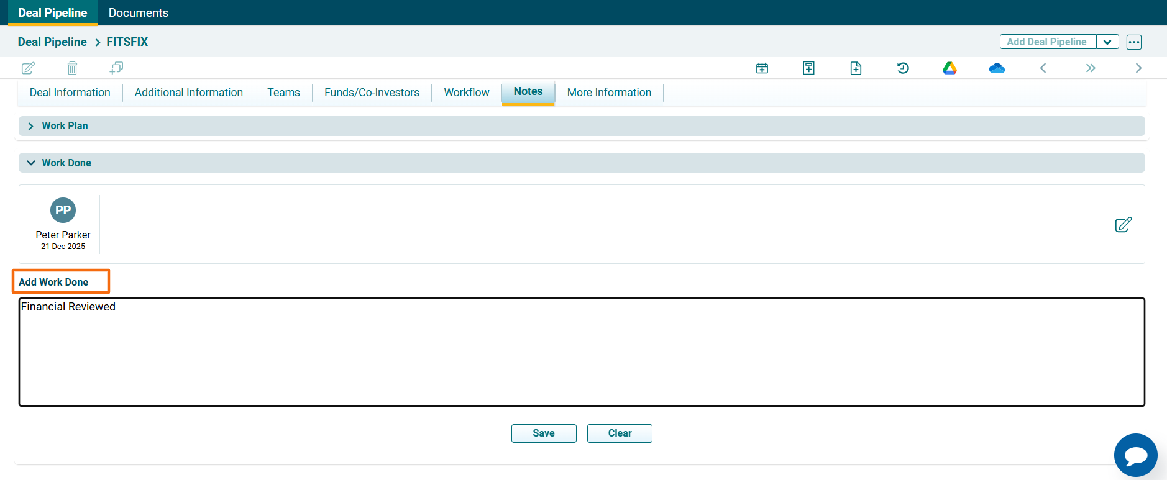Click the calendar add icon
This screenshot has width=1167, height=480.
(x=762, y=68)
